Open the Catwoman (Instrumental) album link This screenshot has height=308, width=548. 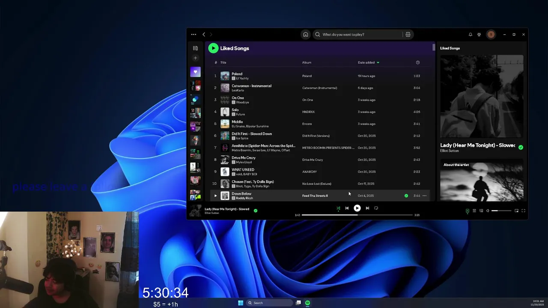[x=319, y=88]
